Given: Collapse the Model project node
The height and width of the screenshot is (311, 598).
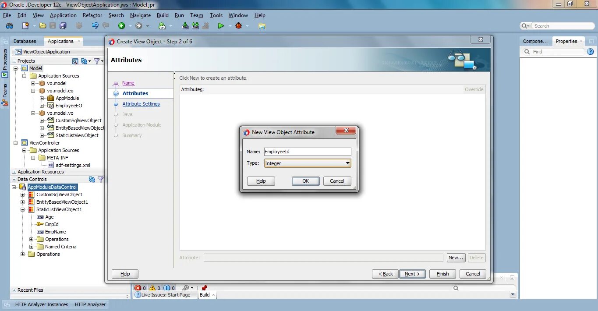Looking at the screenshot, I should (x=16, y=68).
